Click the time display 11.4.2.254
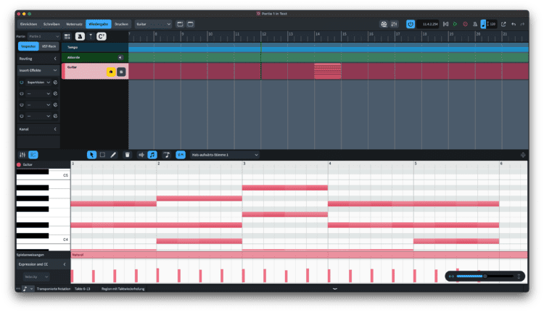Screen dimensions: 544x312 click(429, 24)
